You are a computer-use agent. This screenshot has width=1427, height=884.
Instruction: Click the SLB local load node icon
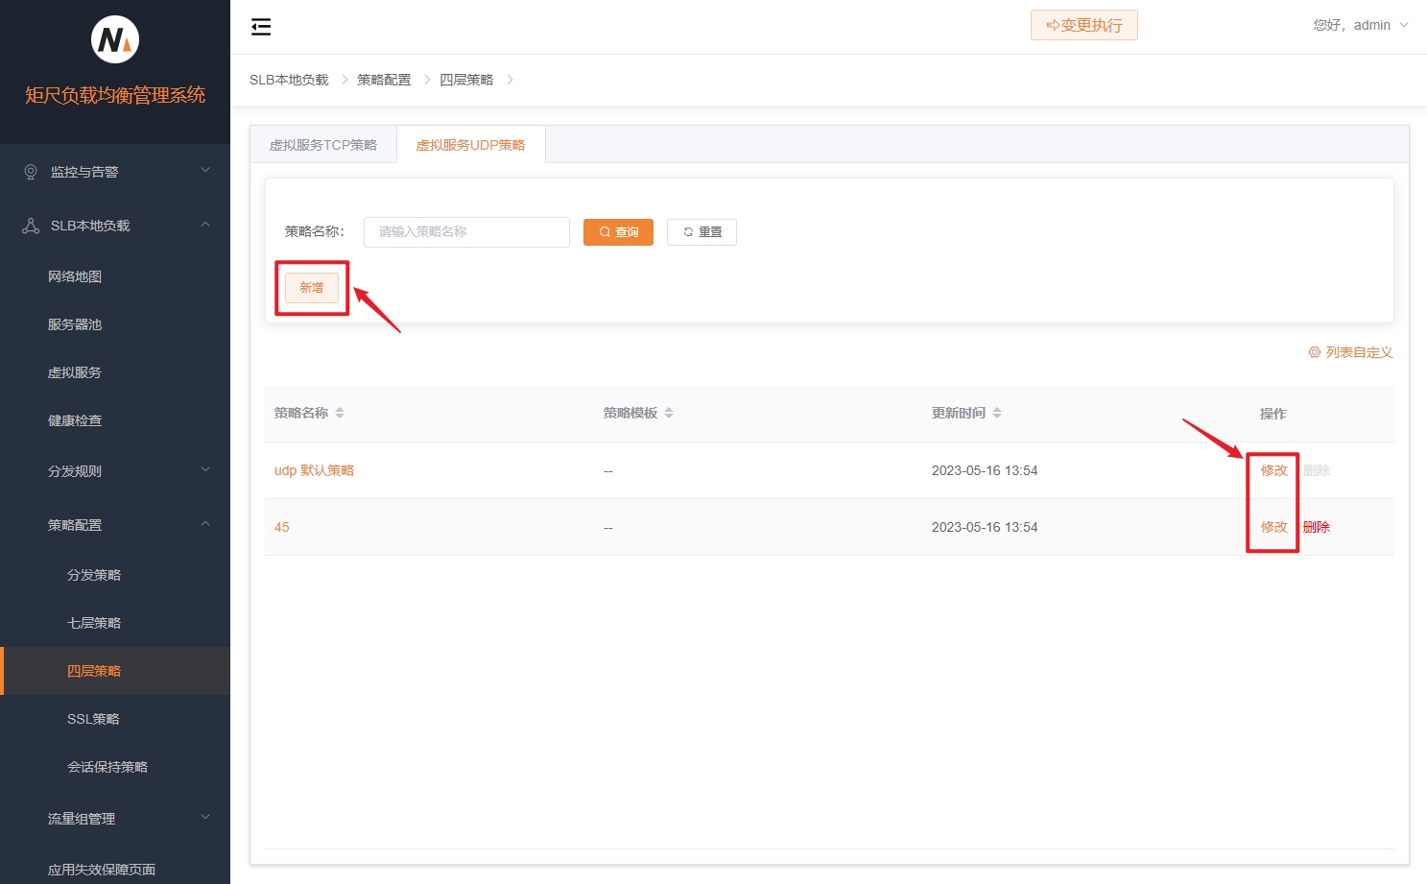pyautogui.click(x=31, y=226)
